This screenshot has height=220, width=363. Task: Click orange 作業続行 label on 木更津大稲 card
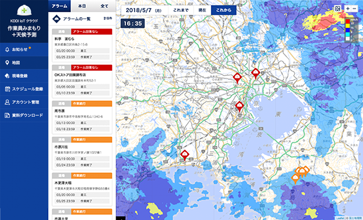click(92, 176)
